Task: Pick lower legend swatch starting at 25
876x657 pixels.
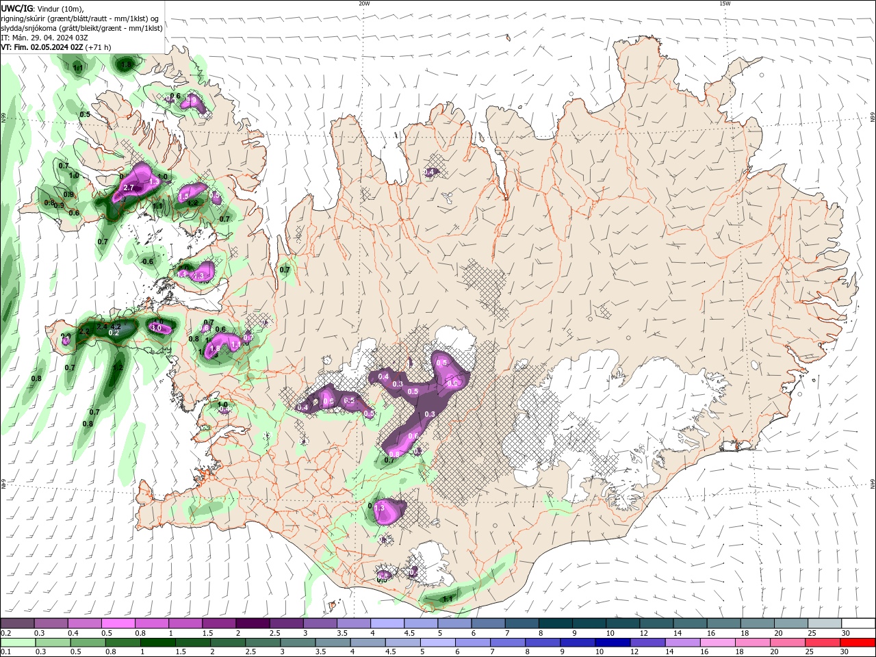Action: 823,643
